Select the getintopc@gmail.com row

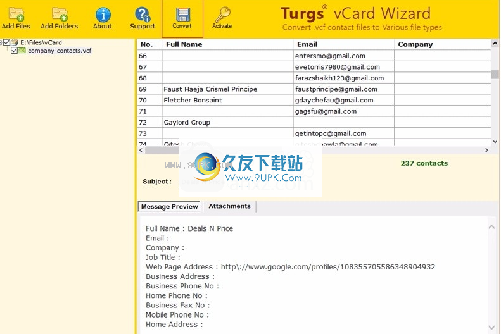tap(314, 133)
